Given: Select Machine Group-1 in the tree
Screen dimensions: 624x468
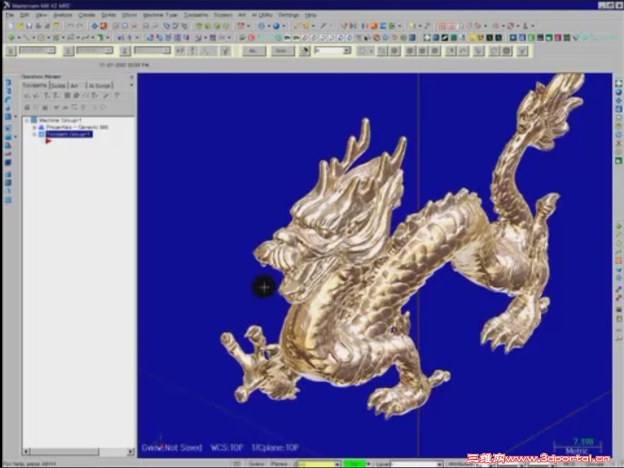Looking at the screenshot, I should 60,120.
